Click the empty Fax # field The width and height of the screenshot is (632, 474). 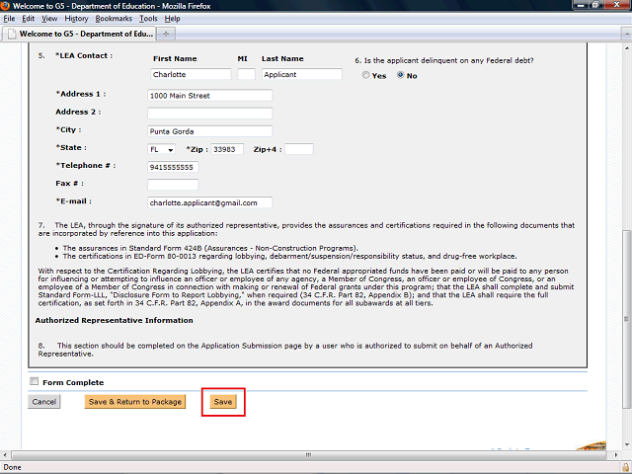pos(173,185)
